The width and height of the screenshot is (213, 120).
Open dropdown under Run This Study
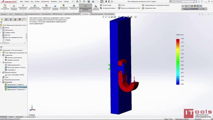point(64,11)
